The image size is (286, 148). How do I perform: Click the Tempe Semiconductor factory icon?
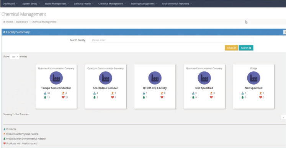tap(56, 78)
